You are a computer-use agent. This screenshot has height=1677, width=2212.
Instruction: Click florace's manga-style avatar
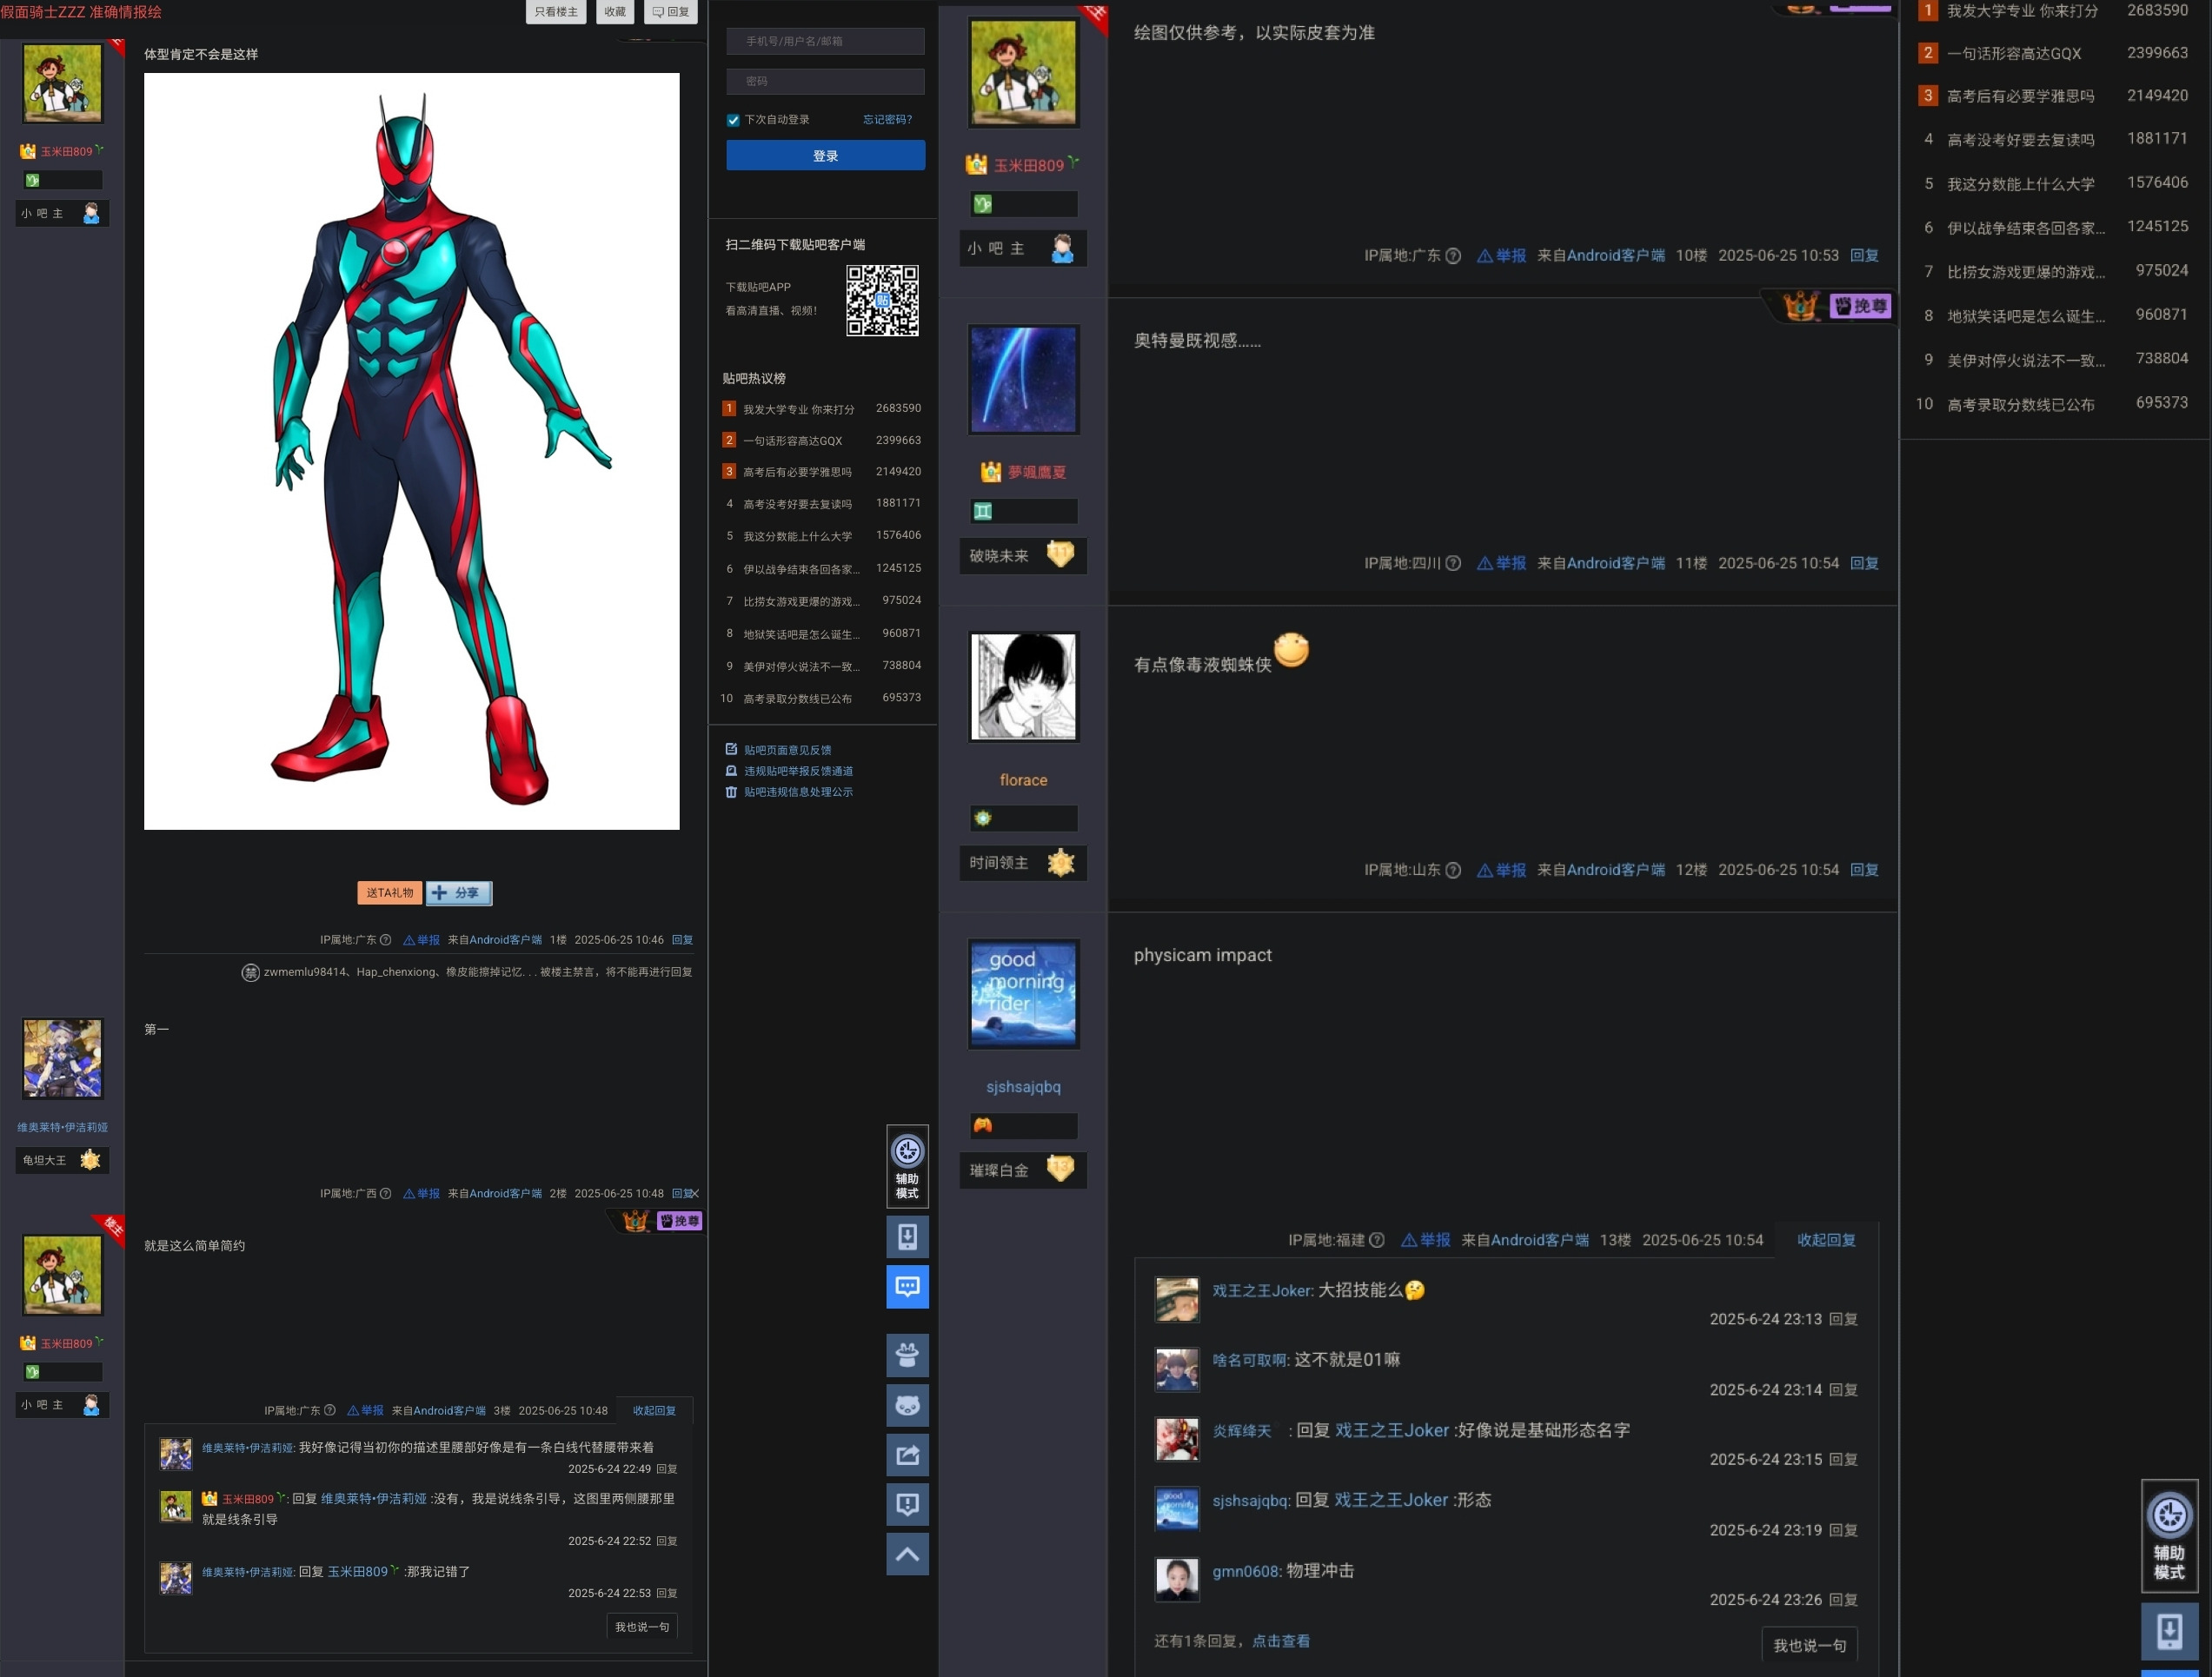[x=1024, y=687]
